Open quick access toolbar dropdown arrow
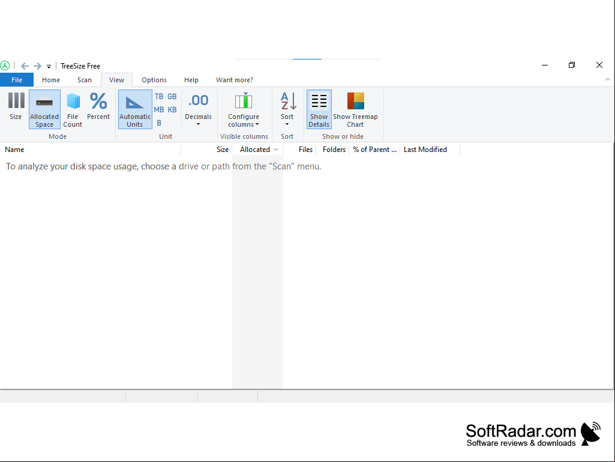This screenshot has width=615, height=462. point(49,67)
